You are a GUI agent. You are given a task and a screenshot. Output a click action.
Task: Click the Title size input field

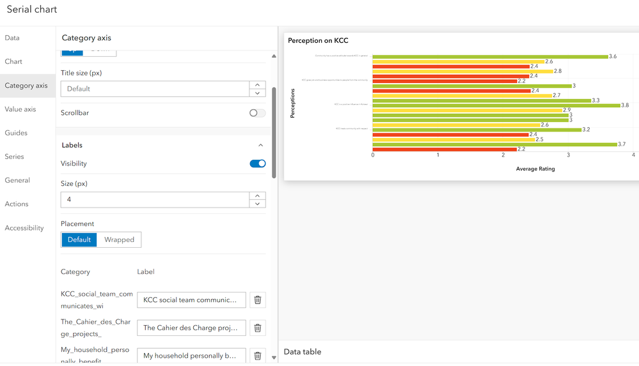[155, 89]
